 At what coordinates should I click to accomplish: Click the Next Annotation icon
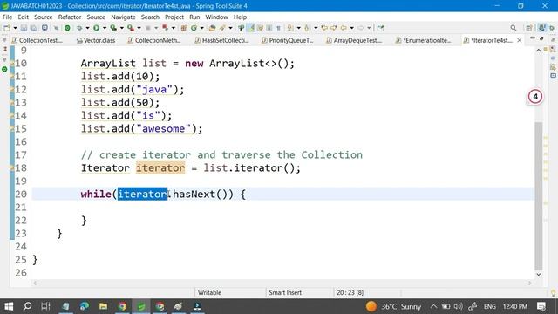[x=290, y=28]
